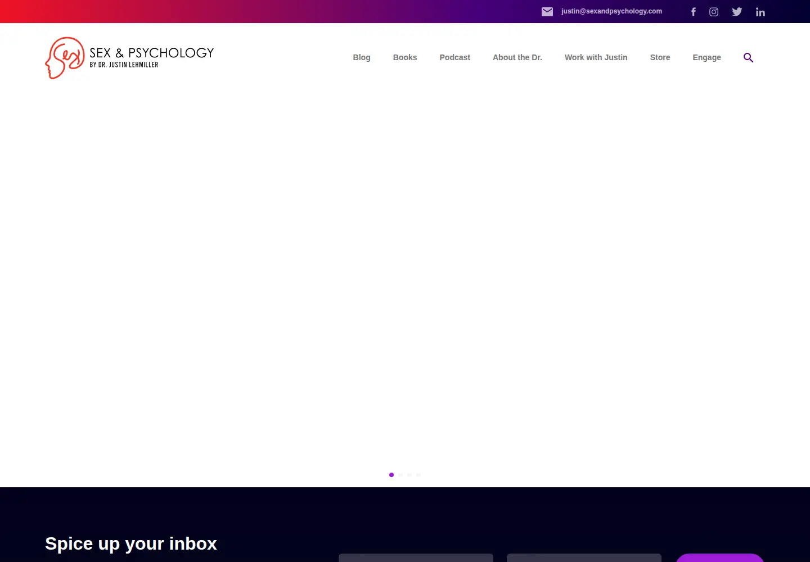Visit the Store menu item
This screenshot has width=810, height=562.
(660, 57)
